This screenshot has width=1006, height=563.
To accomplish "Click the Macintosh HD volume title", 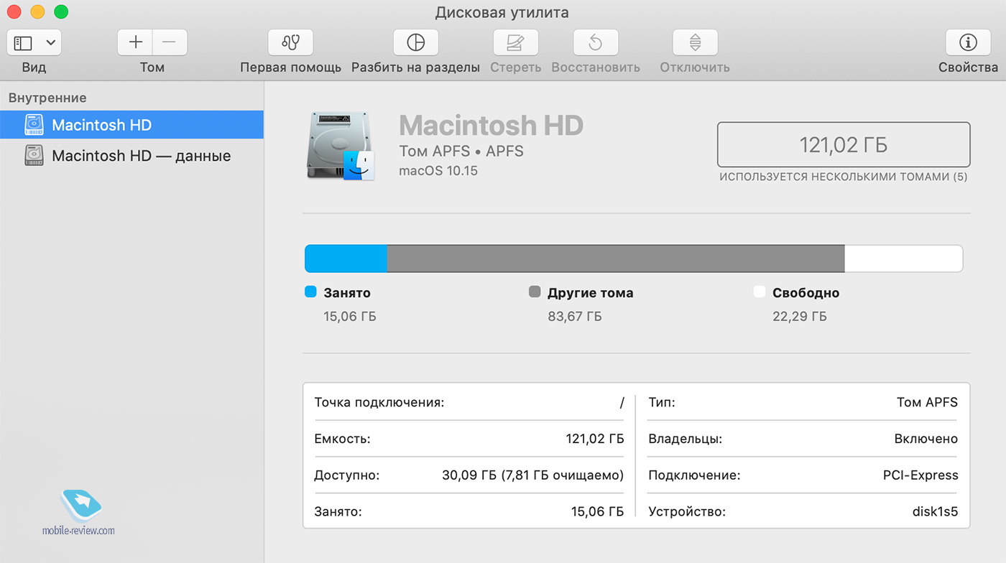I will click(491, 126).
